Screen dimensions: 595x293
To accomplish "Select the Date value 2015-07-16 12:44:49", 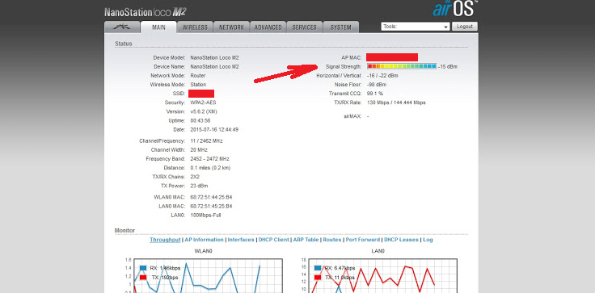I will tap(214, 130).
